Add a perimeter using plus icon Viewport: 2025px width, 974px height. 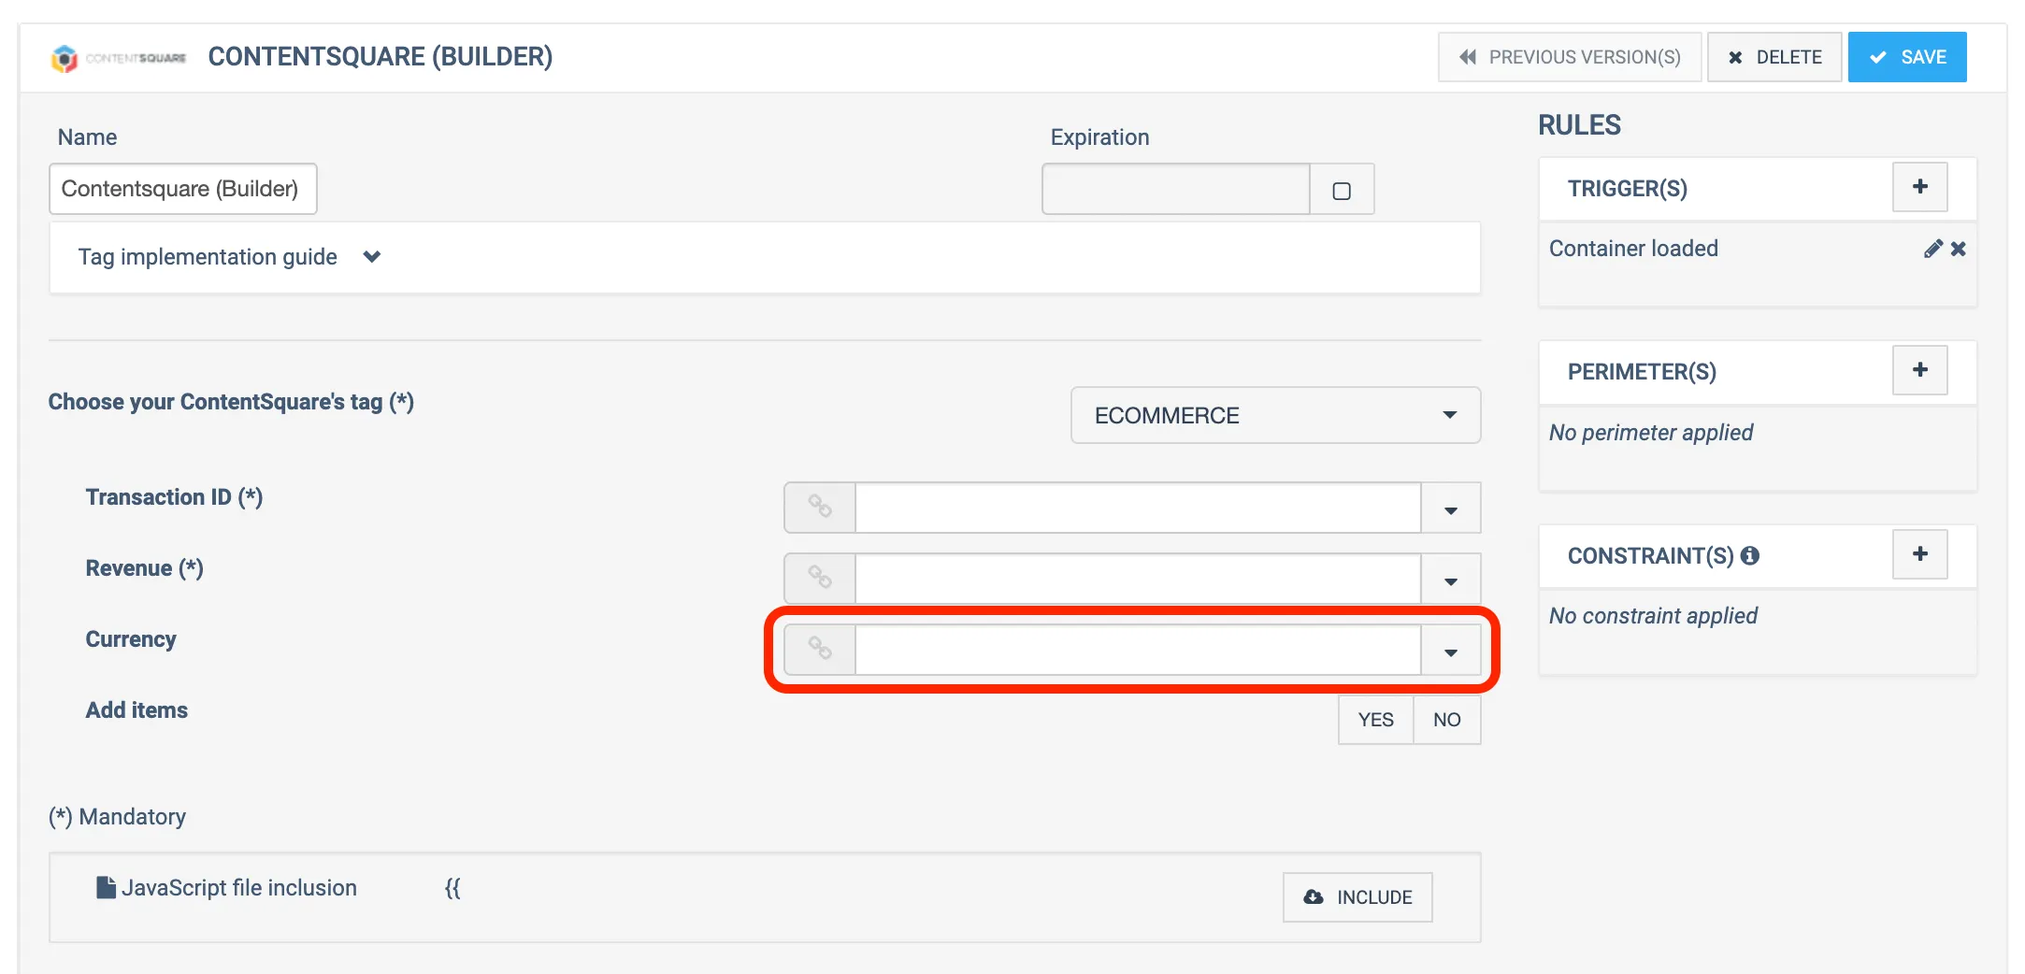coord(1919,370)
